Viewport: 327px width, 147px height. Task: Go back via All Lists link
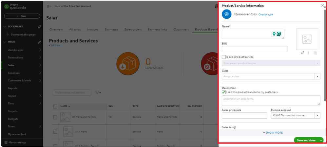pyautogui.click(x=55, y=45)
